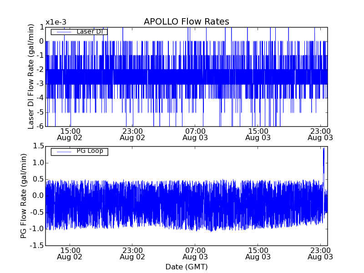Click 23:00 Aug 03 tick under upper plot
The width and height of the screenshot is (364, 273).
320,134
